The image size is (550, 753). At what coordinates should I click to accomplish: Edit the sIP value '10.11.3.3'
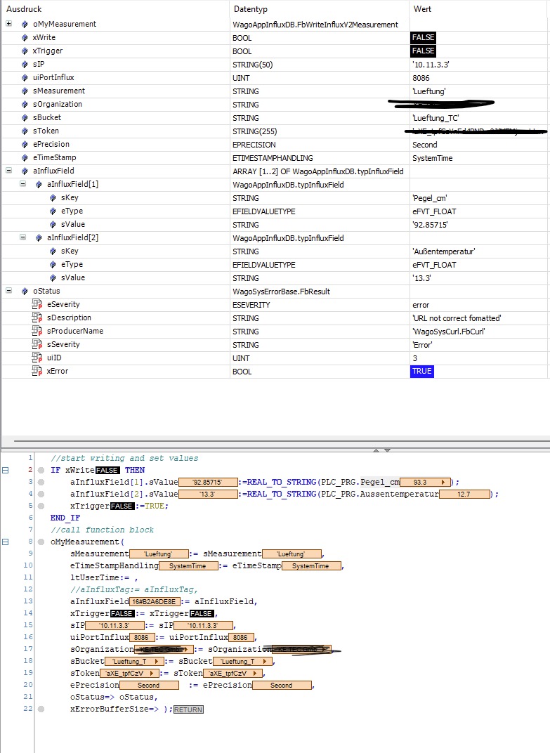pos(431,65)
